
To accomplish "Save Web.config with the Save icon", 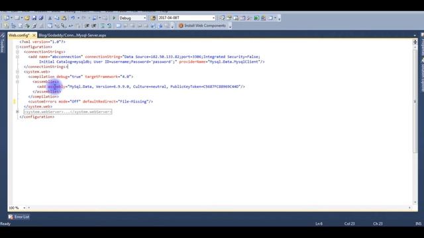I will tap(34, 18).
